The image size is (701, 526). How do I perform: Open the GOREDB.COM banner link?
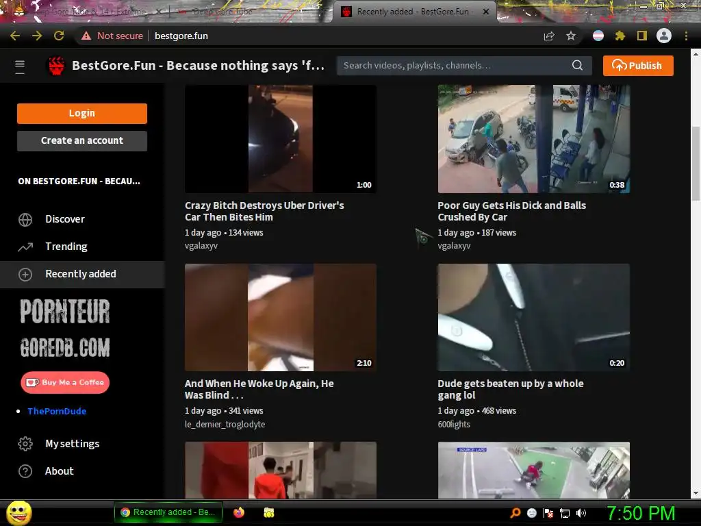click(65, 347)
